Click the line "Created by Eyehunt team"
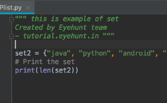This screenshot has height=103, width=167. (x=61, y=28)
